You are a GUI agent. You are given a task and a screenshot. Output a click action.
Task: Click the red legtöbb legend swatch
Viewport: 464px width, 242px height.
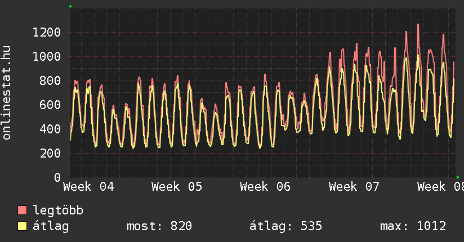click(23, 210)
